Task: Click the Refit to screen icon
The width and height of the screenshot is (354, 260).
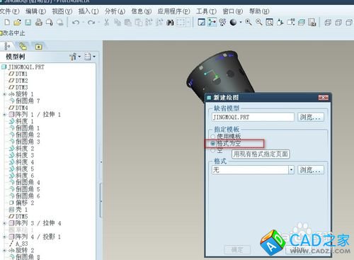Action: (270, 23)
